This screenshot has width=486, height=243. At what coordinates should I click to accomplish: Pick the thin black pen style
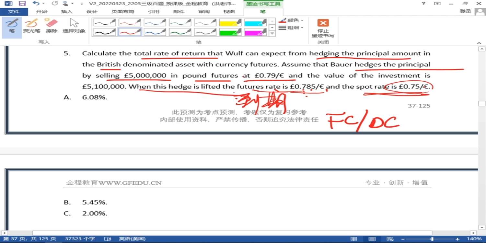click(105, 22)
